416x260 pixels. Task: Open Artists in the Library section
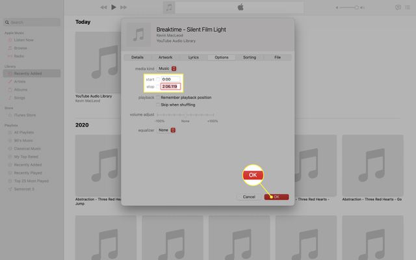tap(19, 82)
